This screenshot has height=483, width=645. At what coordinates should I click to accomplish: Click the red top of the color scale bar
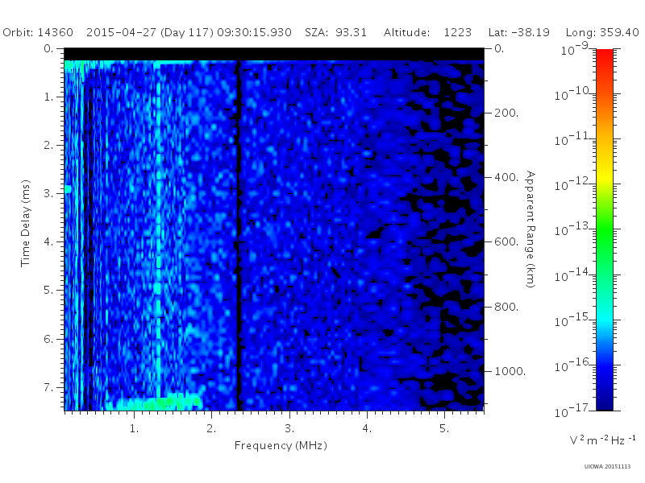tap(605, 56)
